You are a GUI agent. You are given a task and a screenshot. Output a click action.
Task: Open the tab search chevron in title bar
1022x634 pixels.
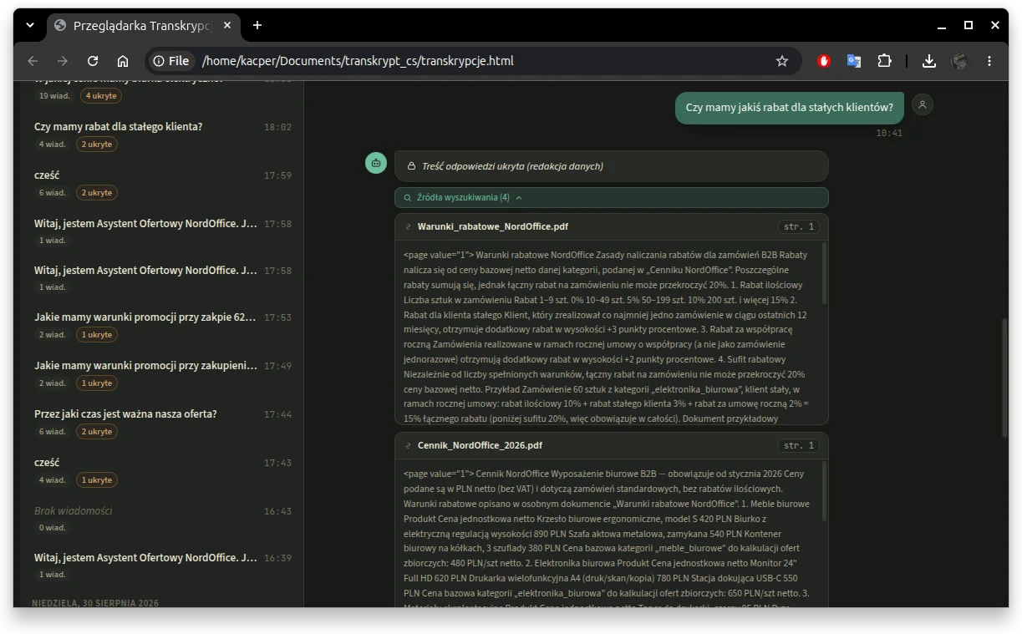click(x=30, y=25)
